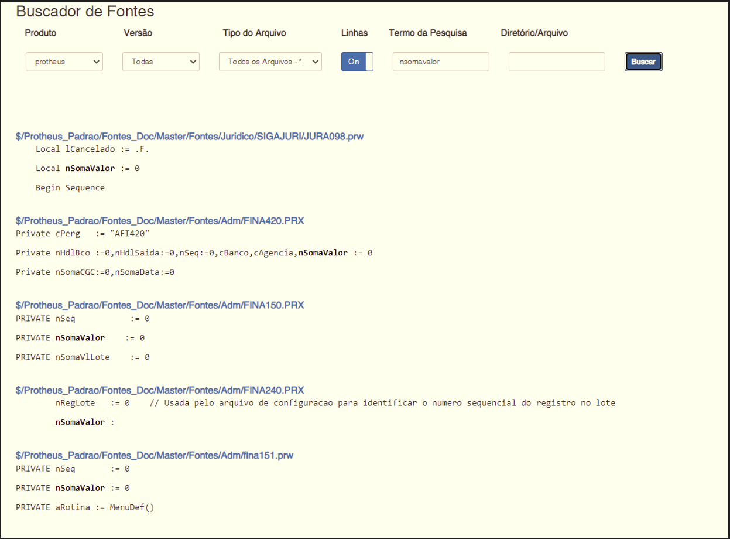Screen dimensions: 730x539
Task: Open the FINA240.PRX result link
Action: click(160, 390)
